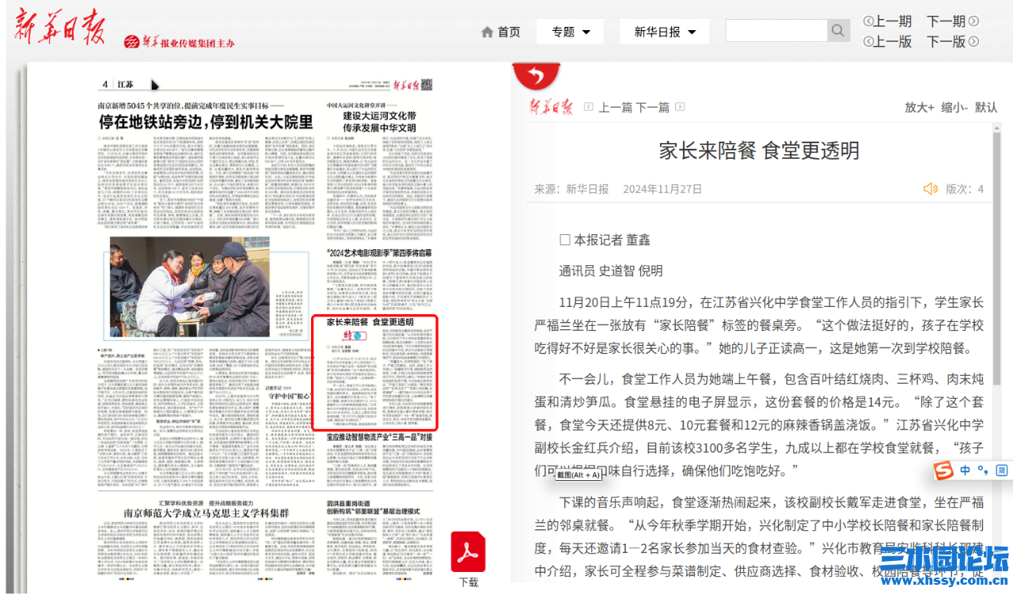
Task: Toggle 简 to switch simplified/traditional characters
Action: pos(1001,470)
